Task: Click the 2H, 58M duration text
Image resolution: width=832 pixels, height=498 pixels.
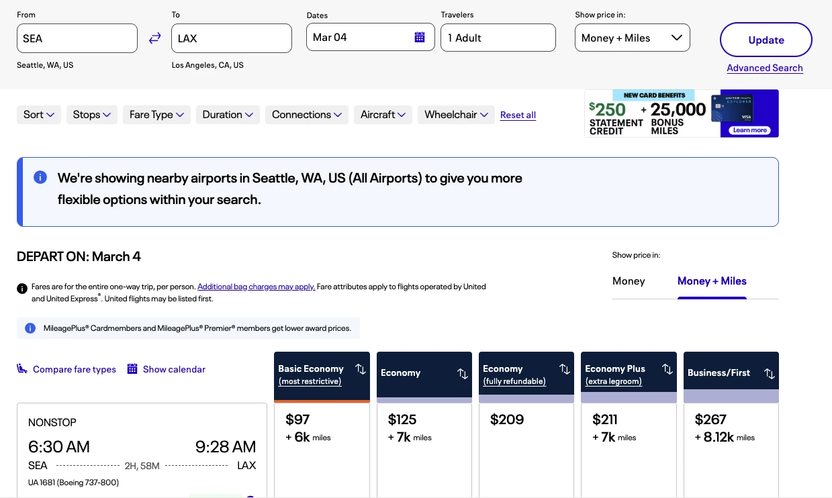Action: click(x=142, y=466)
